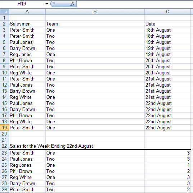This screenshot has height=193, width=193.
Task: Select 'Peter Smith' in row 4
Action: pos(27,36)
